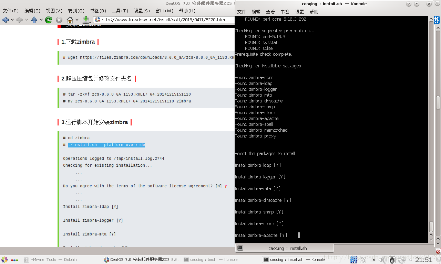The width and height of the screenshot is (441, 264).
Task: Open the browser 转到(G) menu
Action: point(76,11)
